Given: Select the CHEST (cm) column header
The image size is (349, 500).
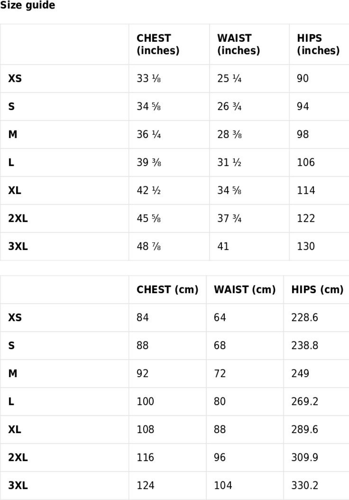Looking at the screenshot, I should [x=167, y=289].
